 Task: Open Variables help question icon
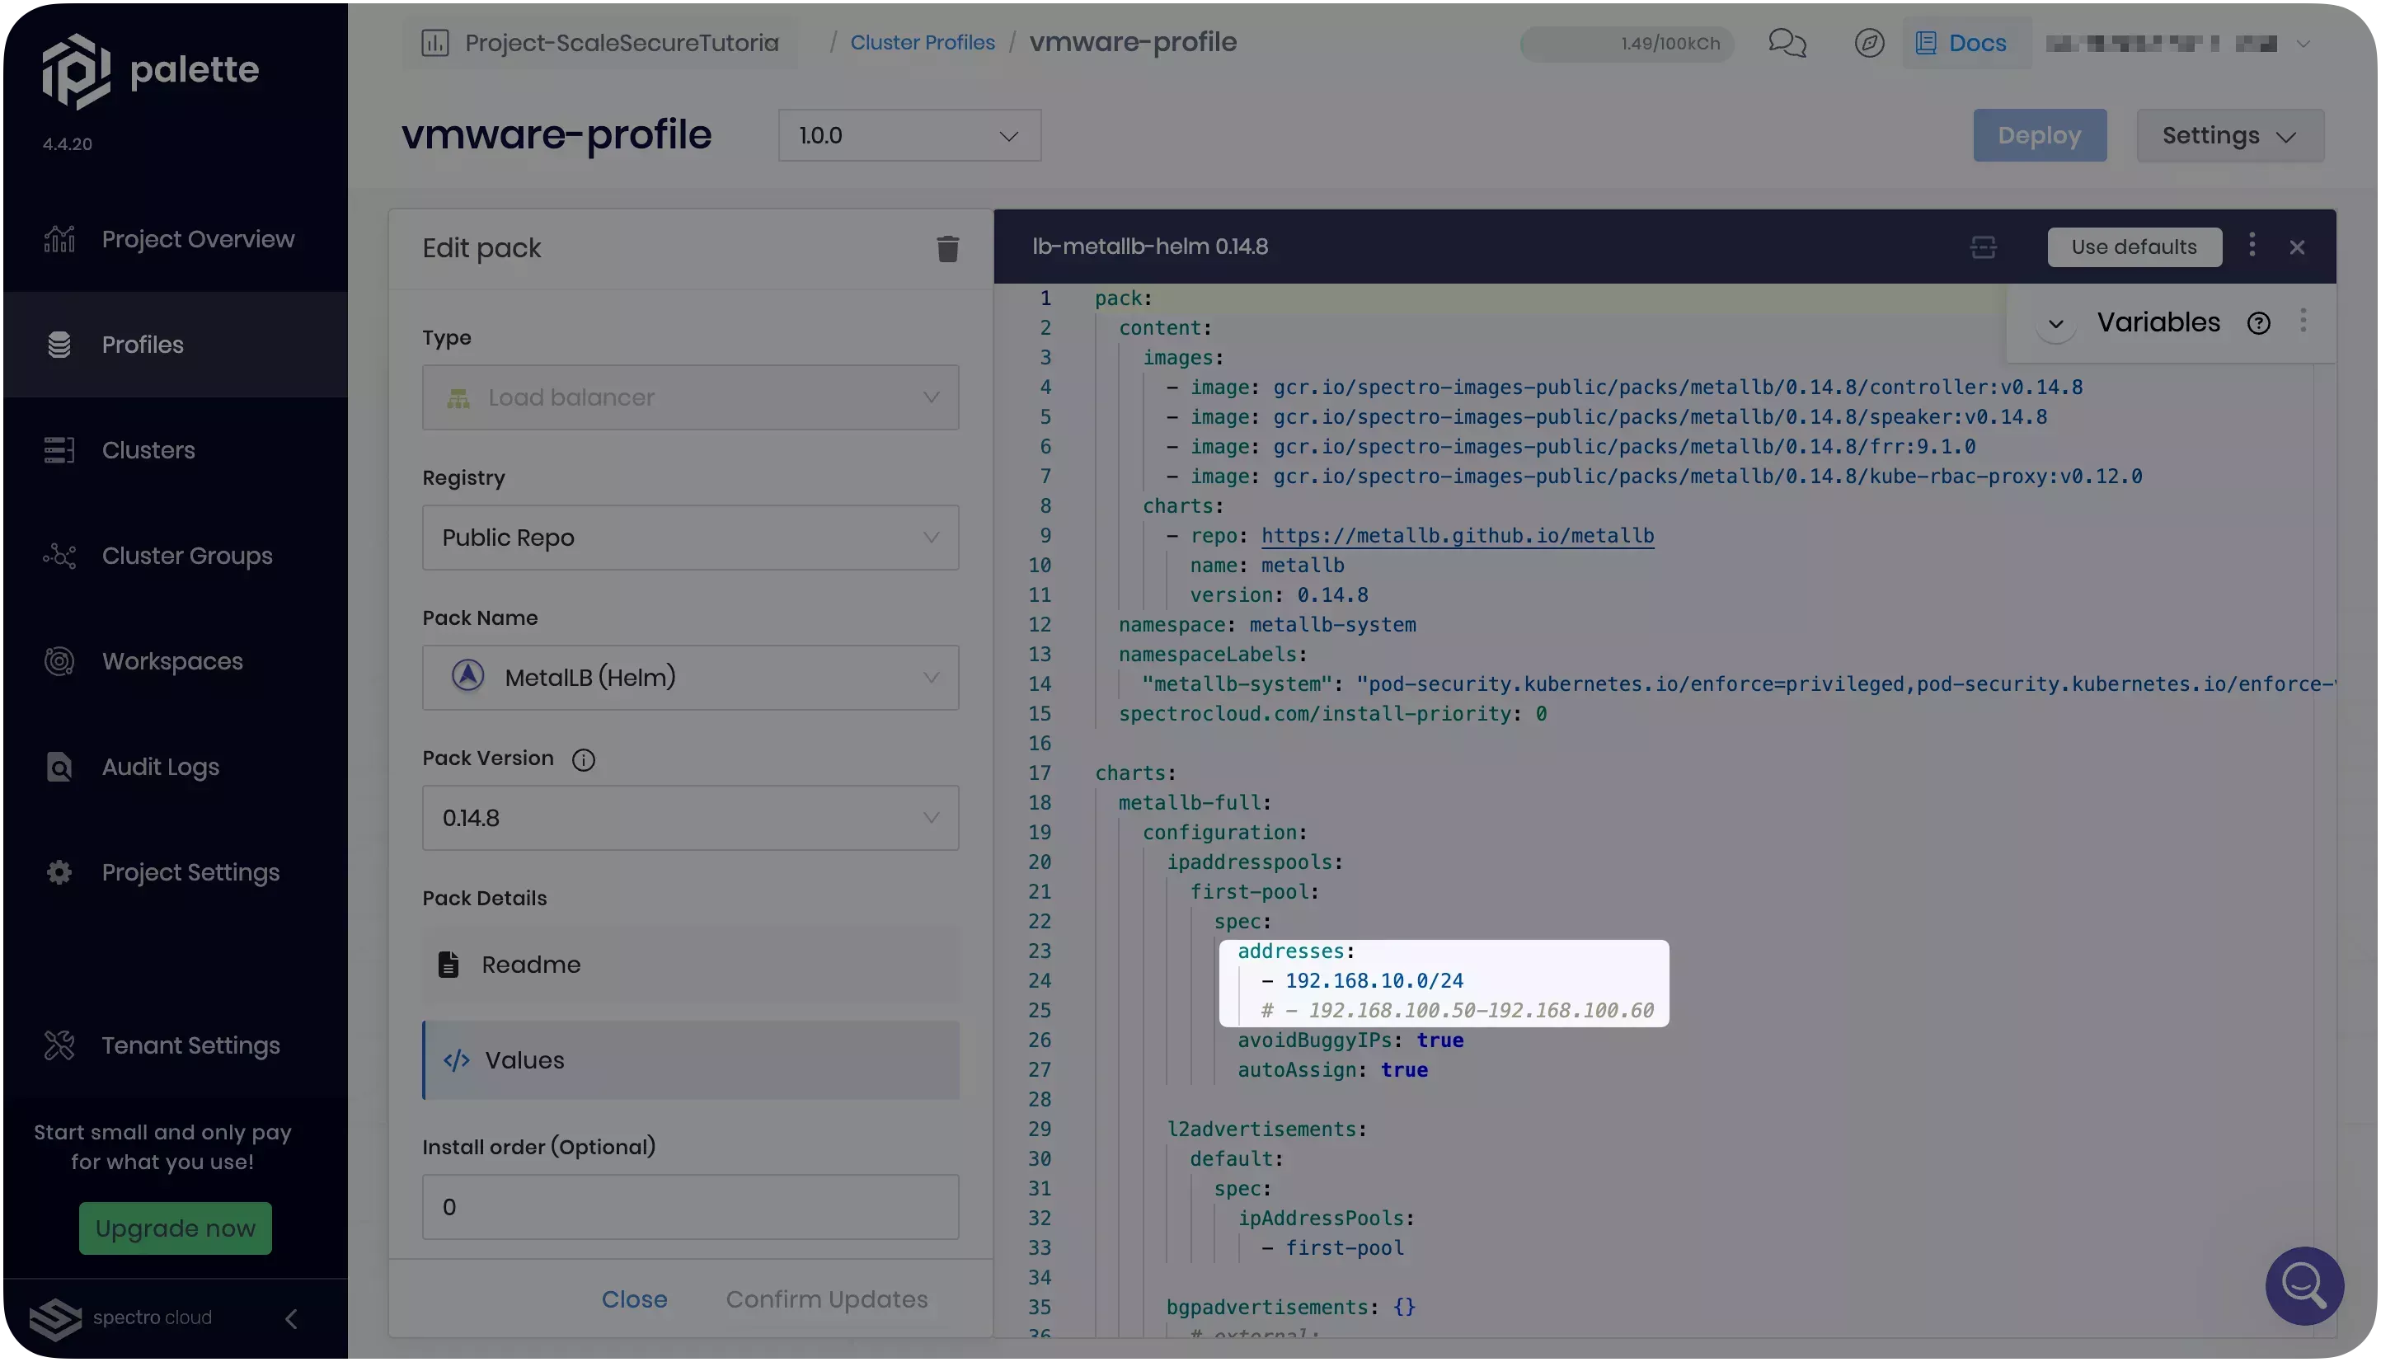pyautogui.click(x=2258, y=324)
